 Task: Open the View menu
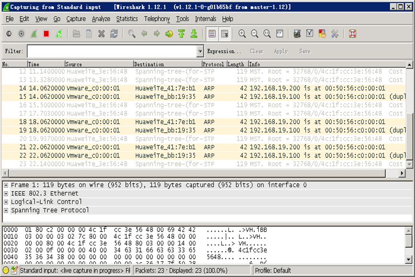click(x=41, y=19)
